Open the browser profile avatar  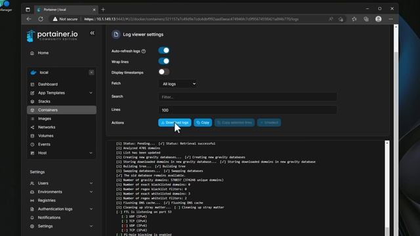click(378, 19)
